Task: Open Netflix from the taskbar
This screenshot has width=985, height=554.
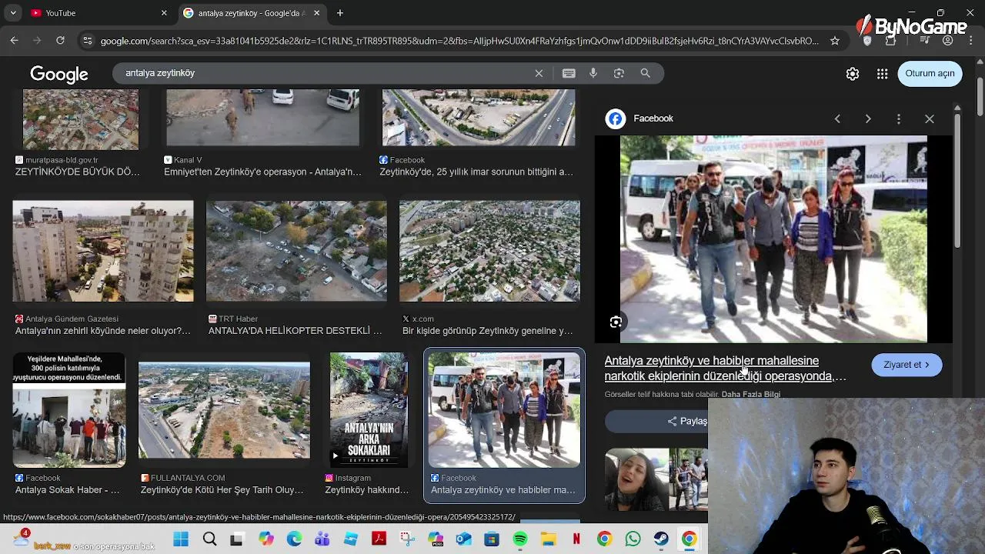Action: pos(576,539)
